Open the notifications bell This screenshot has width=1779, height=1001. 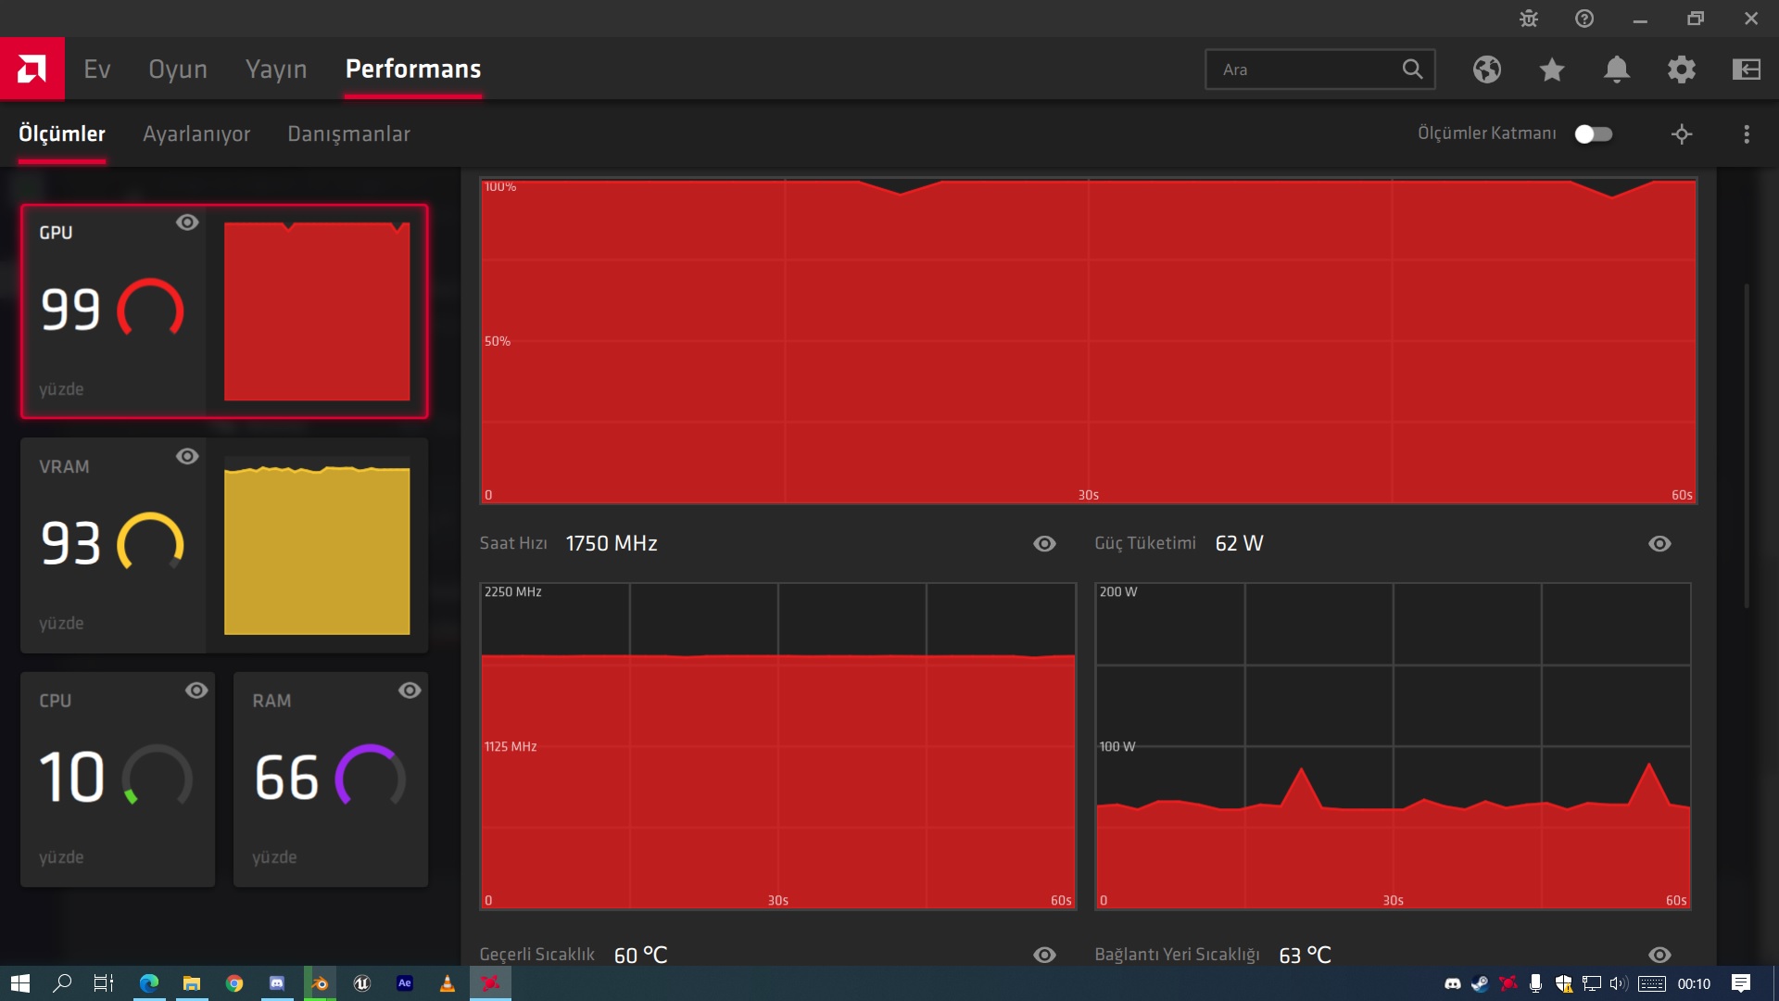(1617, 70)
